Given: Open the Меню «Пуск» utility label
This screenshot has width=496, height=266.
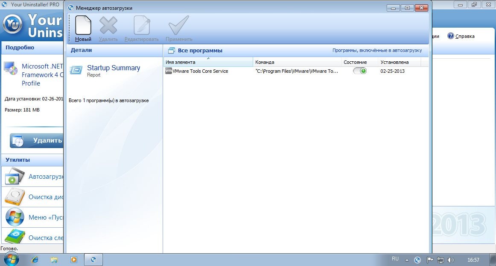Looking at the screenshot, I should click(x=46, y=217).
